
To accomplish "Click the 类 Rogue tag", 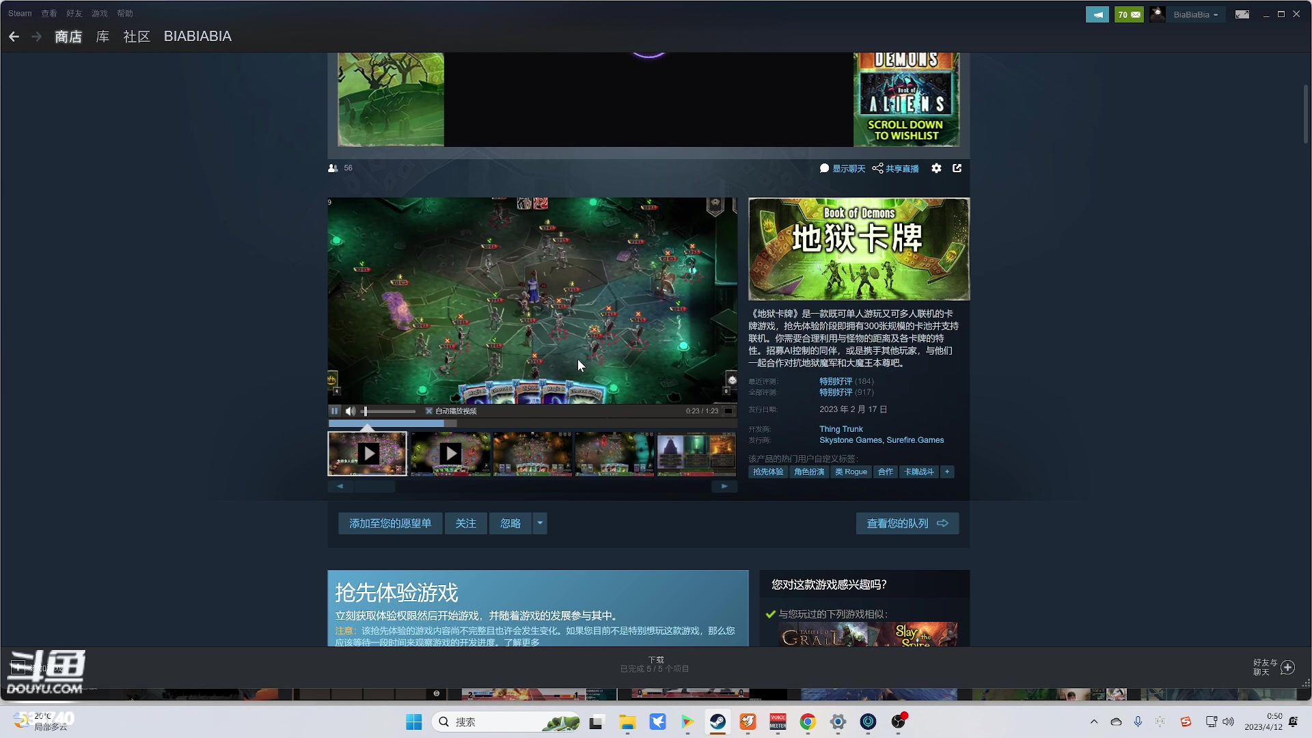I will [851, 472].
